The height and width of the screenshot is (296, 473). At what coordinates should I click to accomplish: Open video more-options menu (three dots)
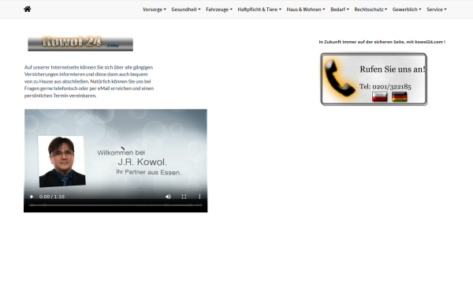point(199,197)
